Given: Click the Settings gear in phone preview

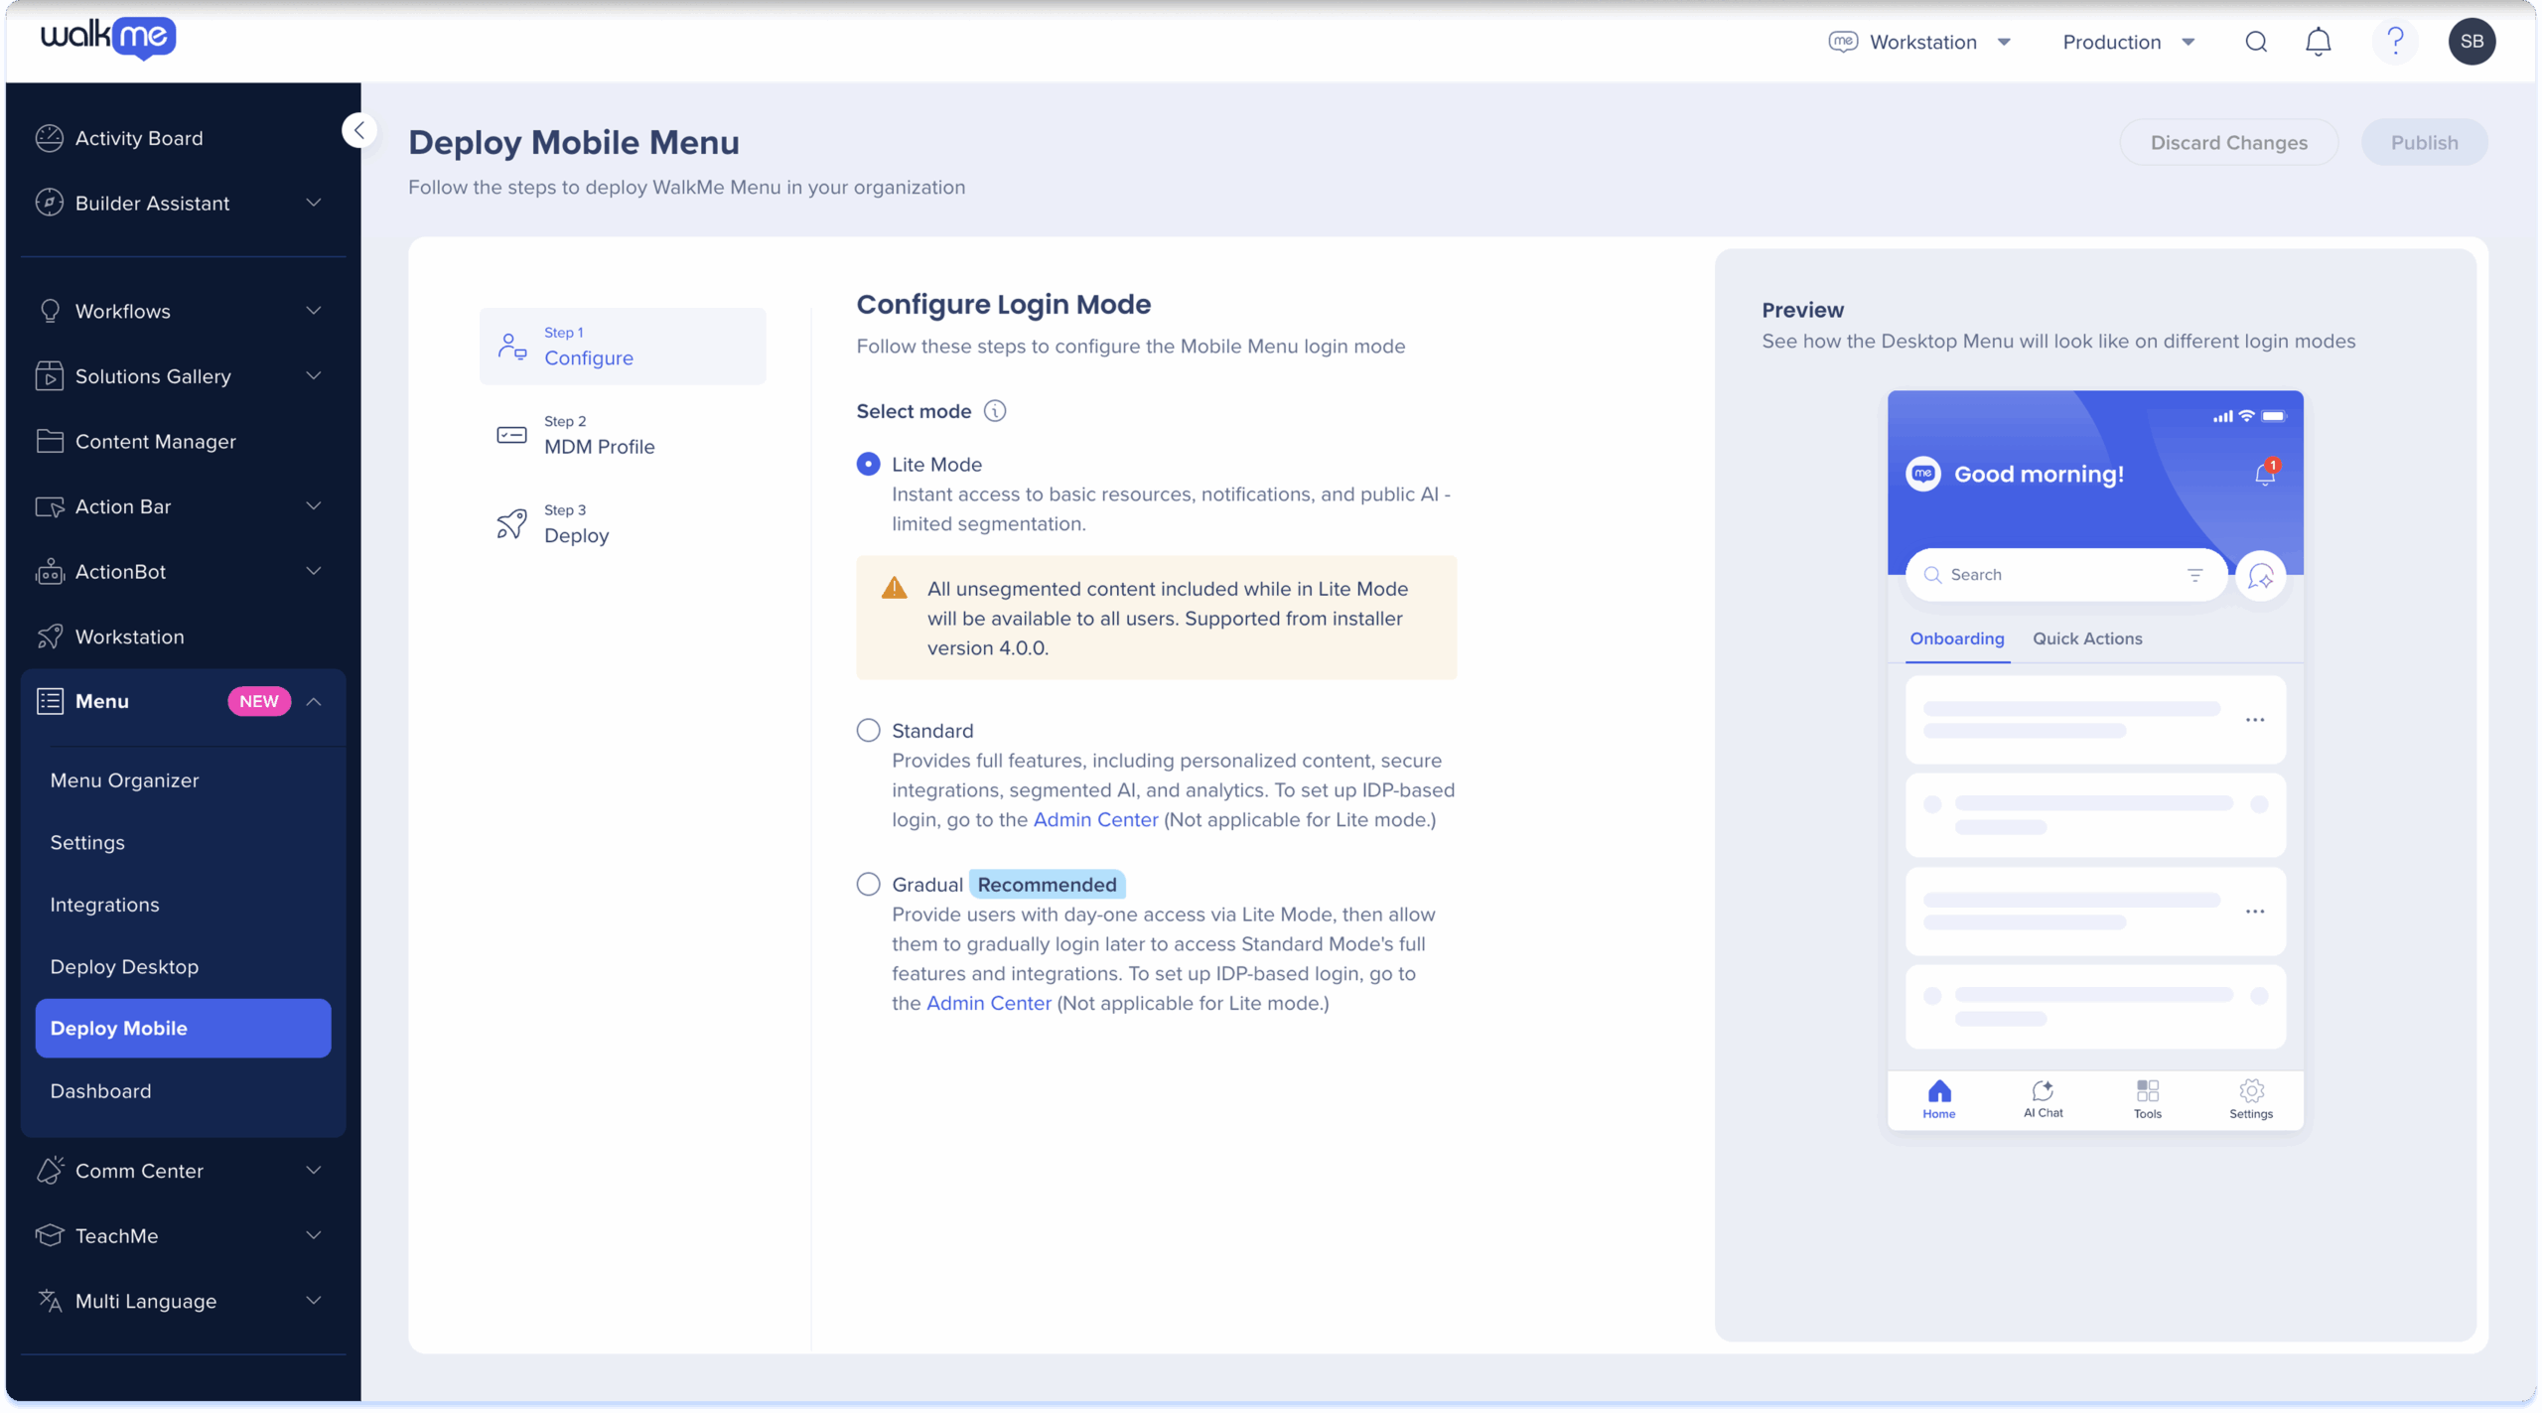Looking at the screenshot, I should click(x=2251, y=1090).
